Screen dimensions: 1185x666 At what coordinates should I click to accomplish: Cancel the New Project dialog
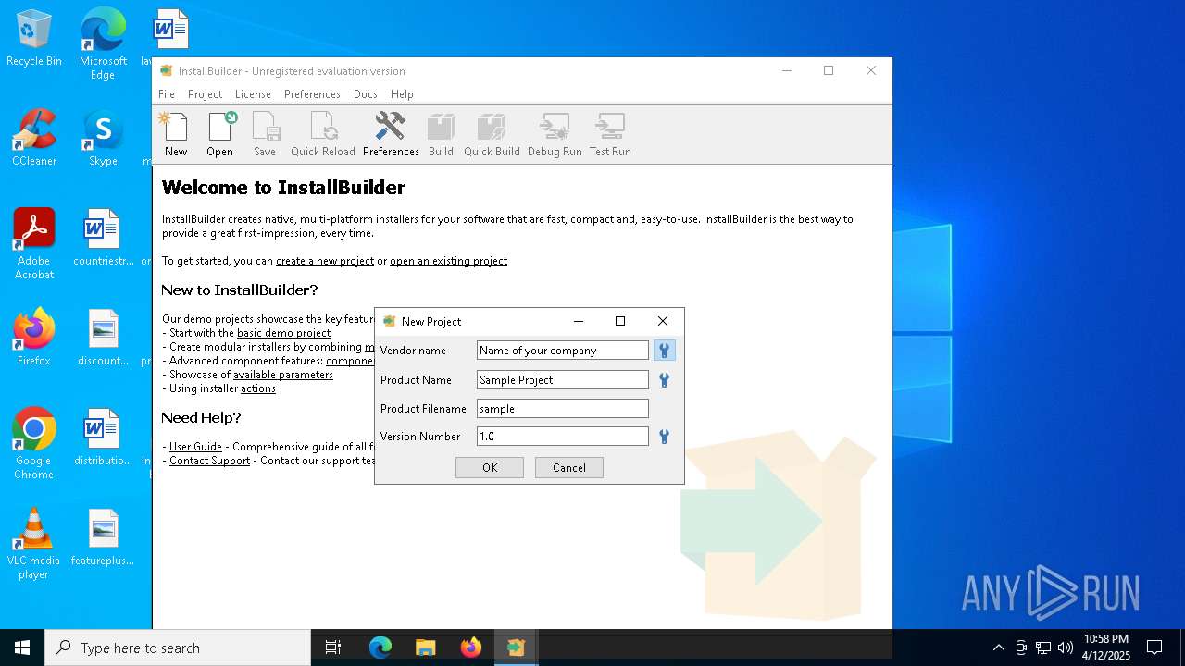tap(569, 468)
